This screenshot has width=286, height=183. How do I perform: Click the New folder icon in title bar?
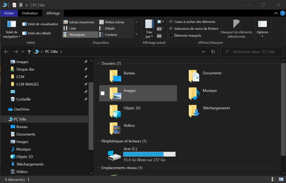click(21, 5)
